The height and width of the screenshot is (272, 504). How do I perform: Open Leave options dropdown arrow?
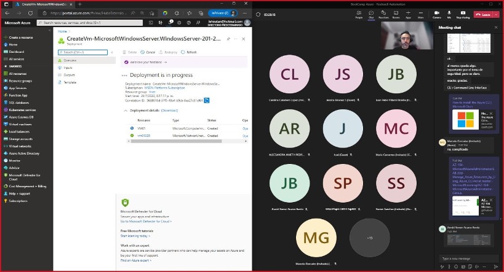[496, 15]
